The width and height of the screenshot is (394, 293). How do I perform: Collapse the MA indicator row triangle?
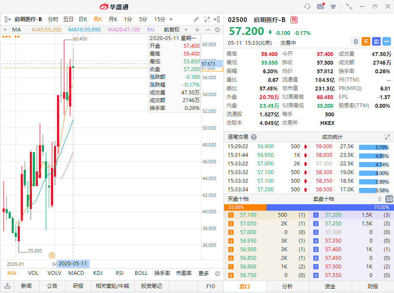pos(5,30)
